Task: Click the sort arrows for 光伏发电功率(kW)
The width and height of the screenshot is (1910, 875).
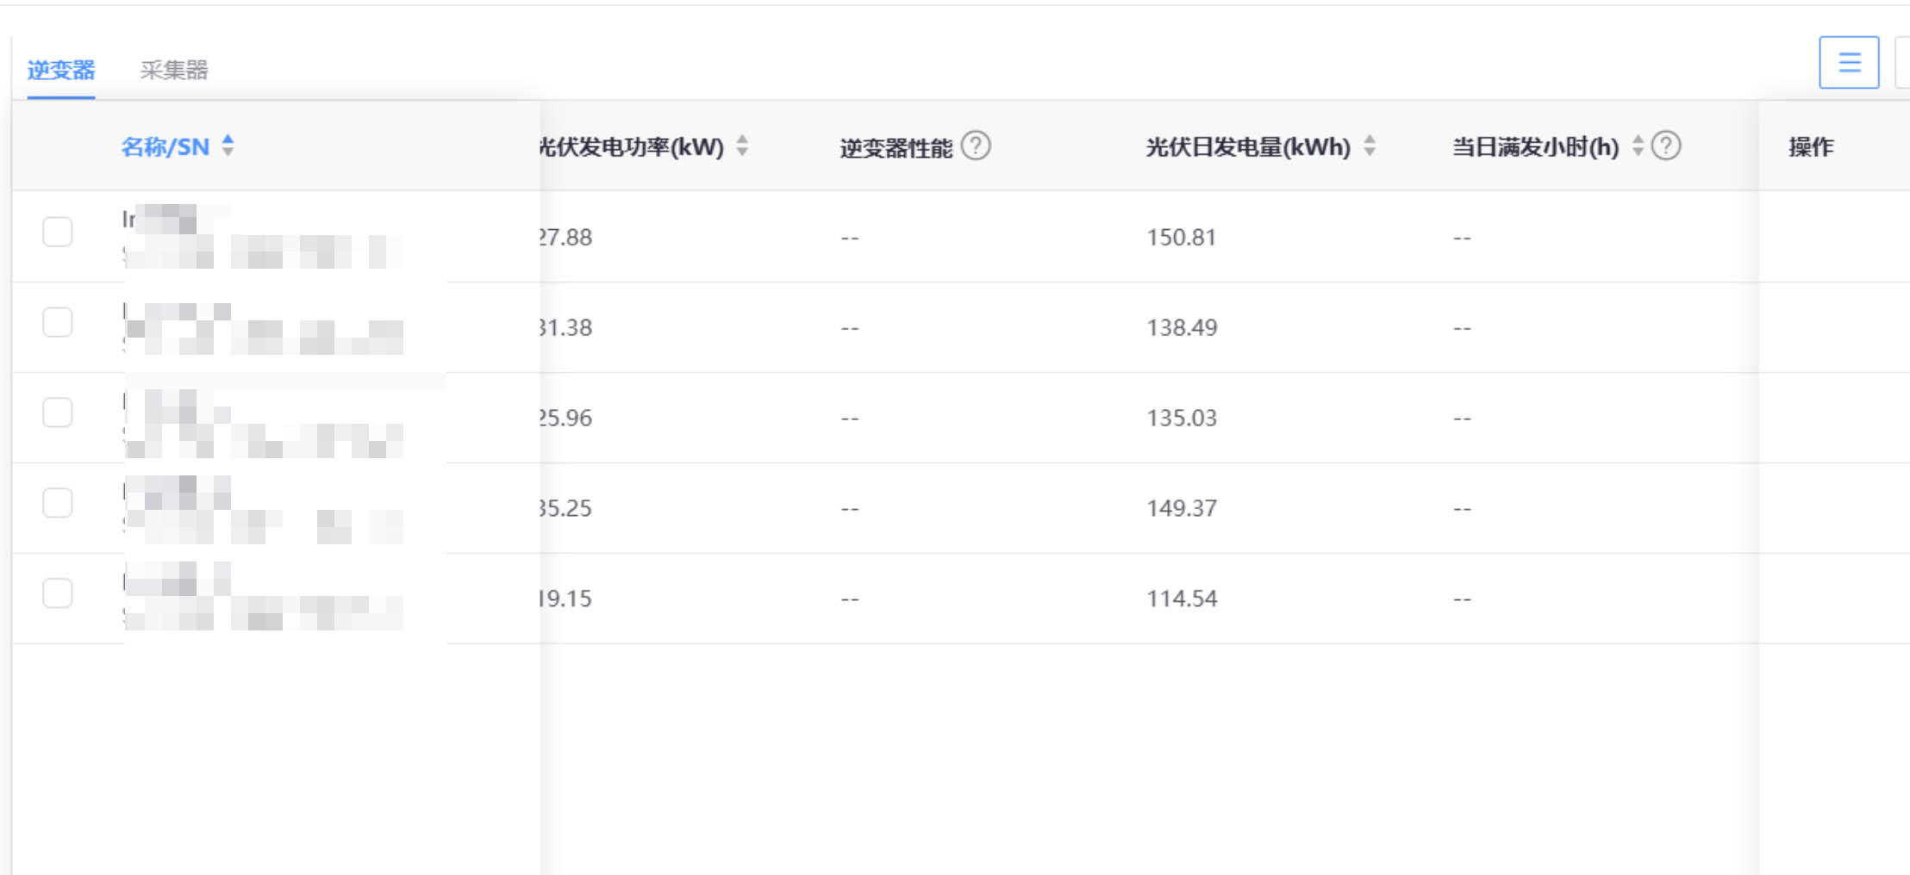Action: point(742,146)
